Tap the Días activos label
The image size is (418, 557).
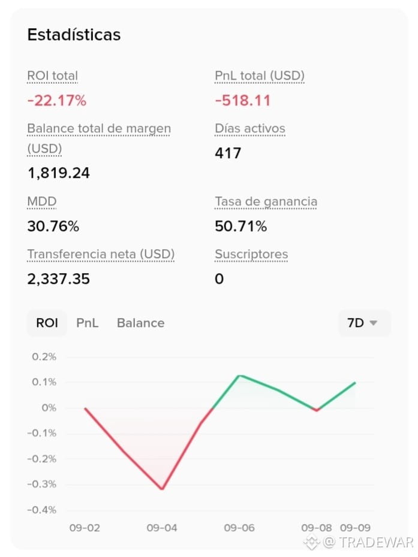[x=250, y=128]
